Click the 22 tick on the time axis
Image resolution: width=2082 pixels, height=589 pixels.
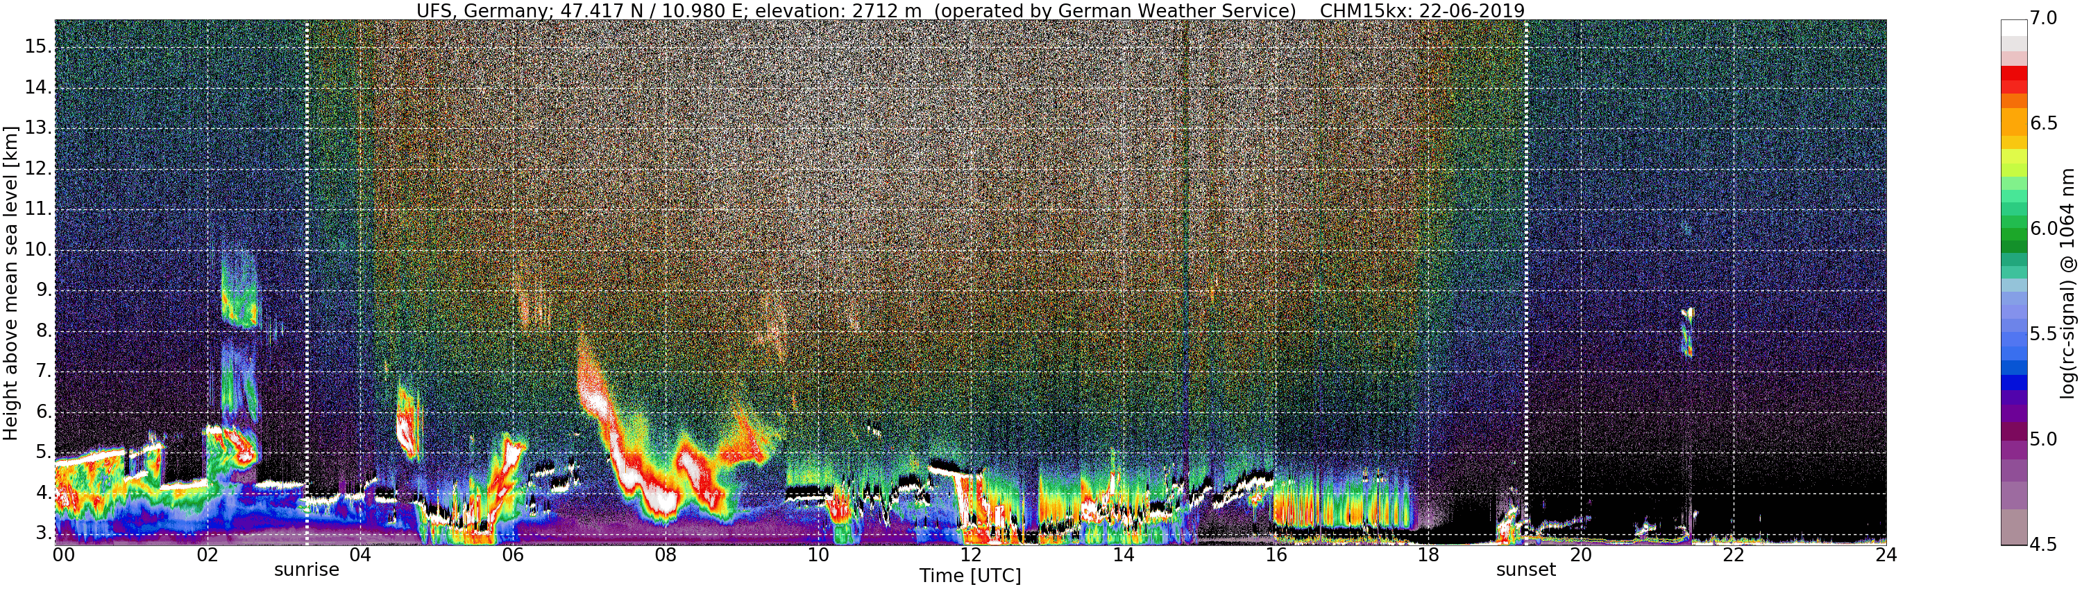pyautogui.click(x=1734, y=554)
